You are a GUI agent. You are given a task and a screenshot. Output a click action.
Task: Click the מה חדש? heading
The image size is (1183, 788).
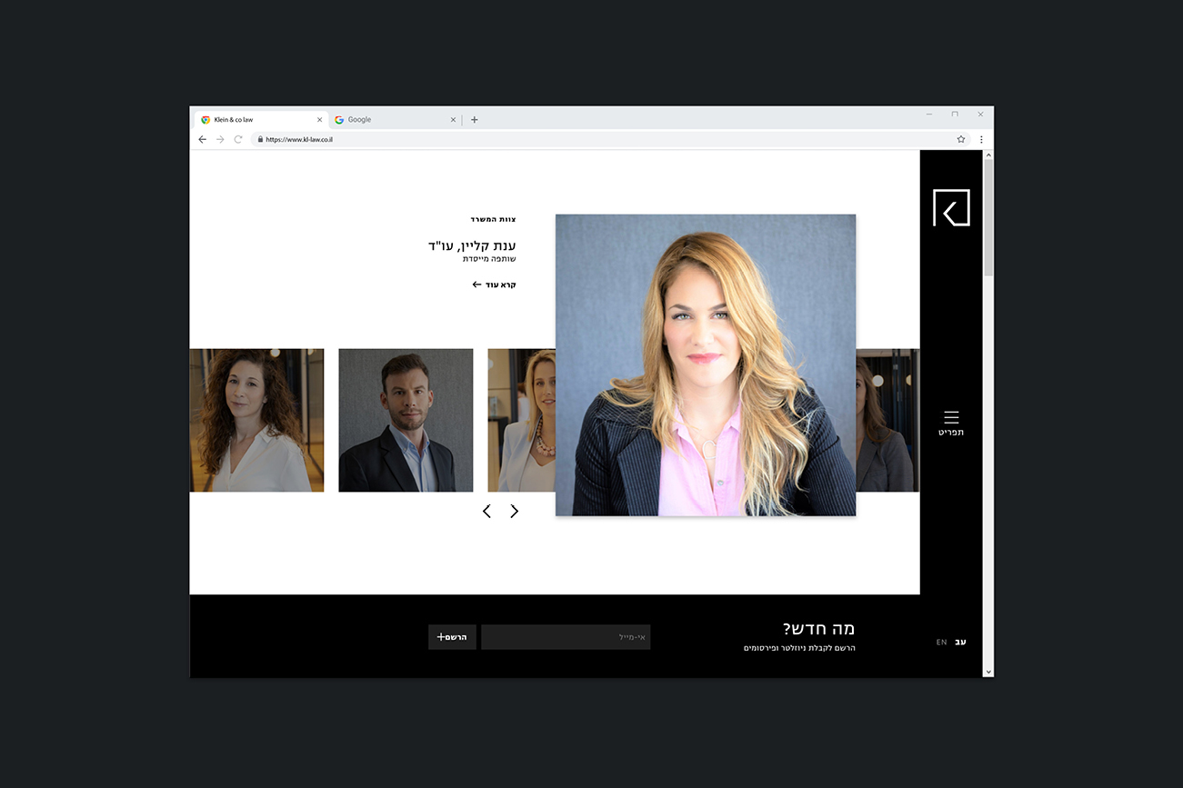click(x=818, y=629)
